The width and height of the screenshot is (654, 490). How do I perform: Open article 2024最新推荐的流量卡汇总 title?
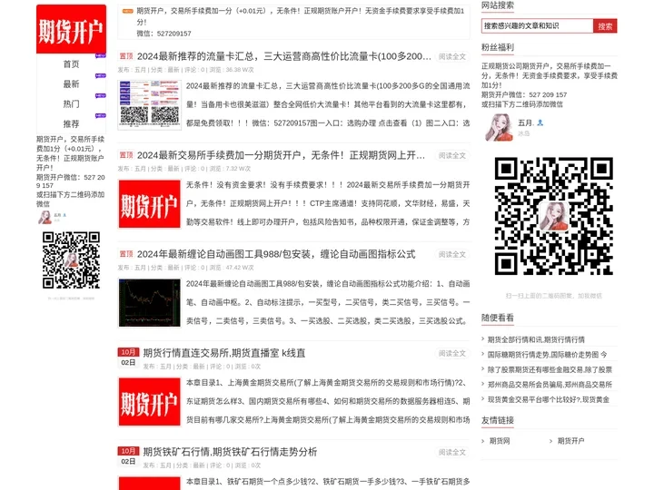(283, 56)
